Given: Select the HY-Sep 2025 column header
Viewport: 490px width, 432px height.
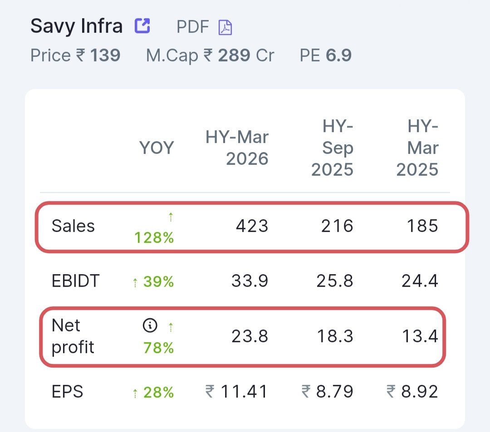Looking at the screenshot, I should point(332,147).
